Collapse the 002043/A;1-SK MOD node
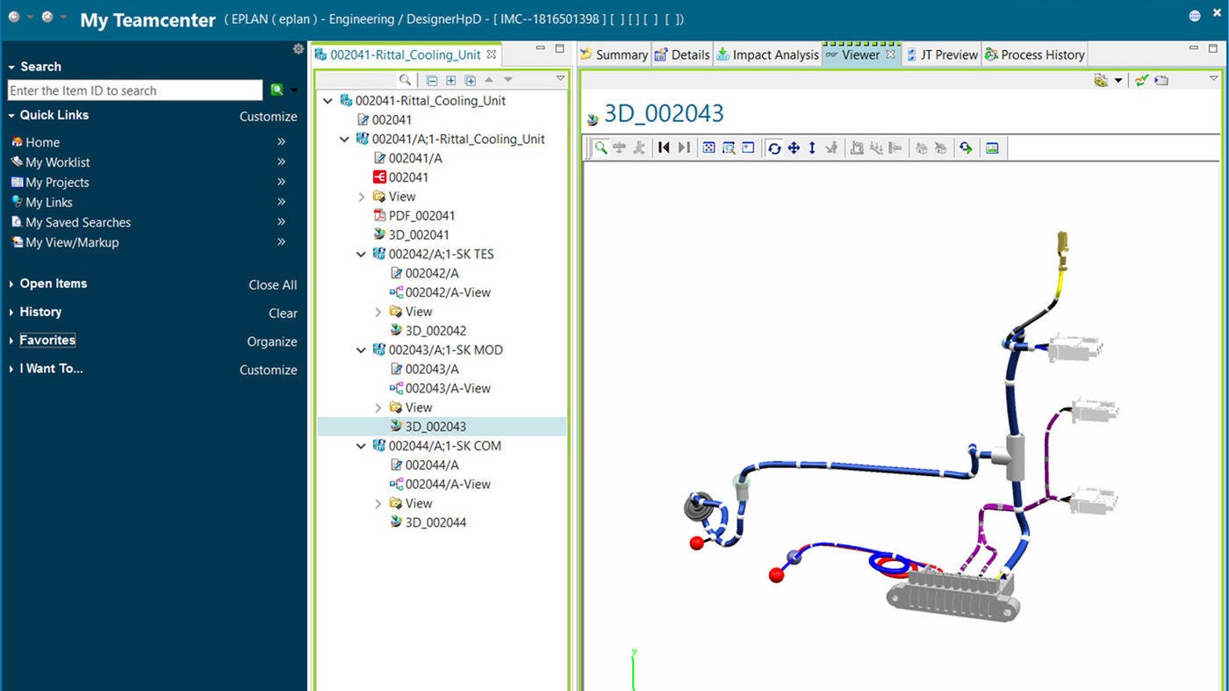Screen dimensions: 1229x691 [x=362, y=350]
